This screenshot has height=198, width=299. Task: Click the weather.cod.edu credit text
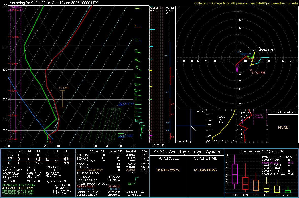285,3
